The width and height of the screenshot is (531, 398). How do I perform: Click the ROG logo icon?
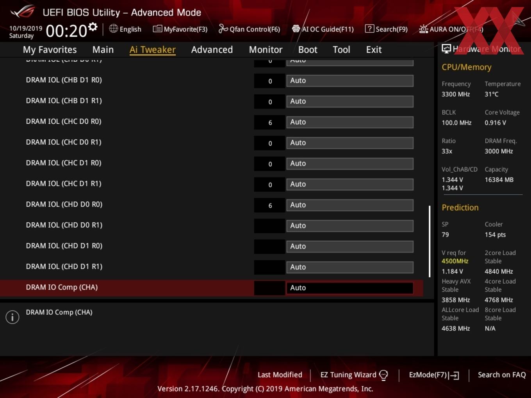point(23,12)
